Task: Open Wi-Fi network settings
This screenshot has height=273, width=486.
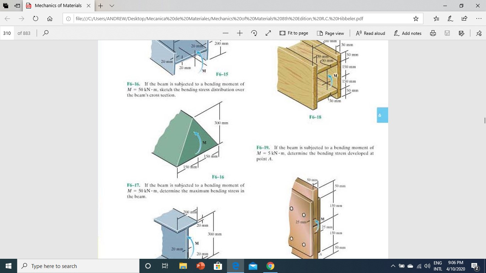Action: tap(418, 266)
